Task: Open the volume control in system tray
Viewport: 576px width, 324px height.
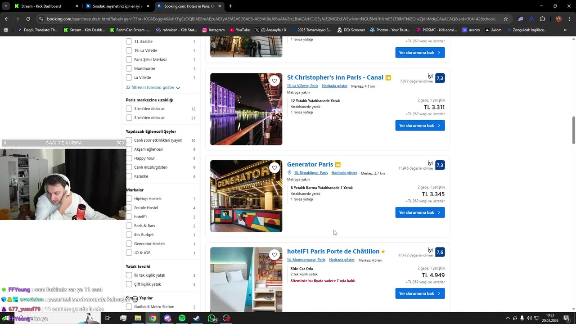Action: tap(530, 318)
